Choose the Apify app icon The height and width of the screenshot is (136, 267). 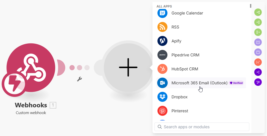(x=162, y=41)
